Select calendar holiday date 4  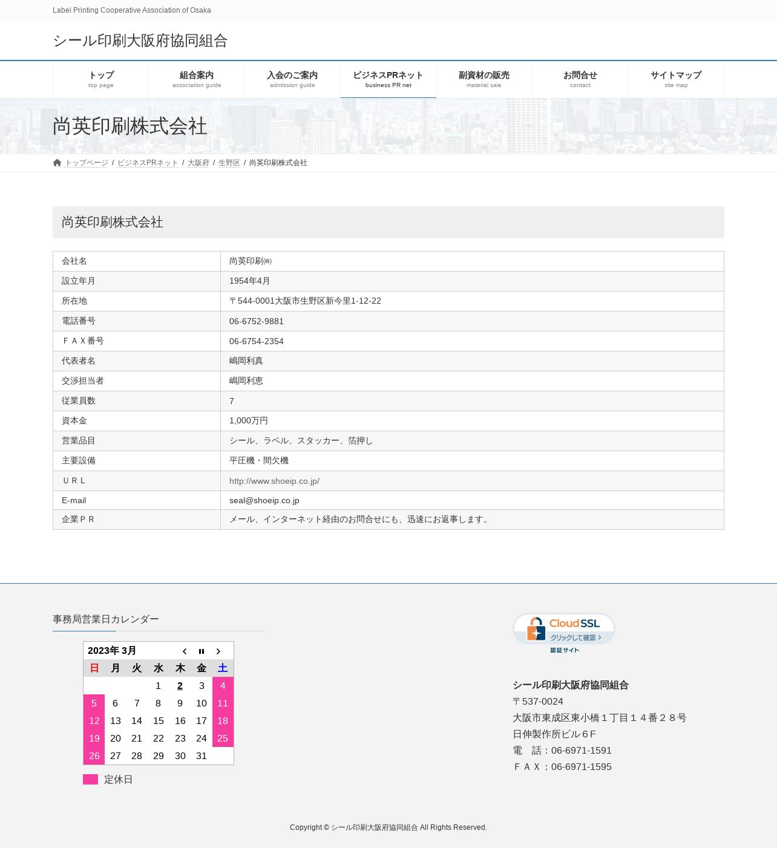click(223, 686)
